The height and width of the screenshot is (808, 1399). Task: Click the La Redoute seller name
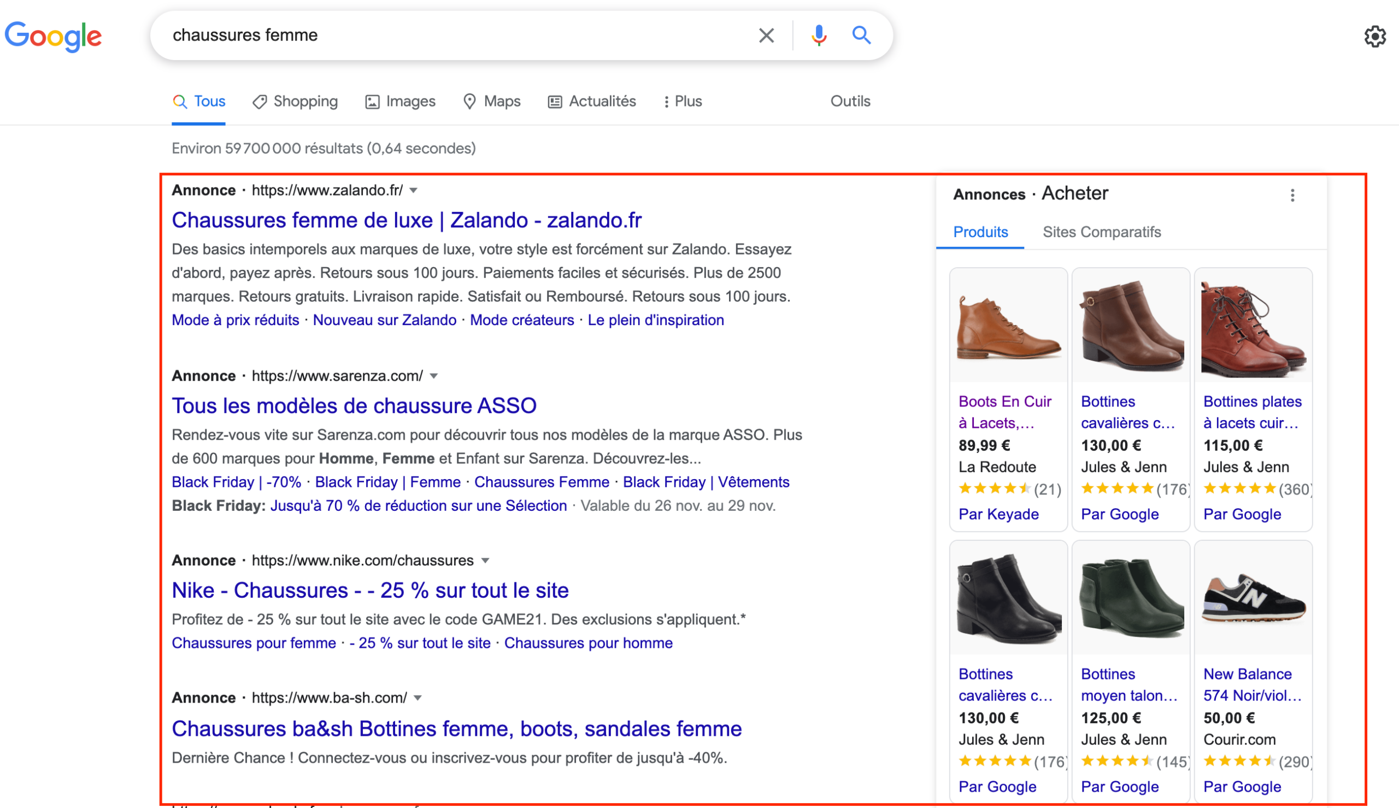(x=997, y=467)
